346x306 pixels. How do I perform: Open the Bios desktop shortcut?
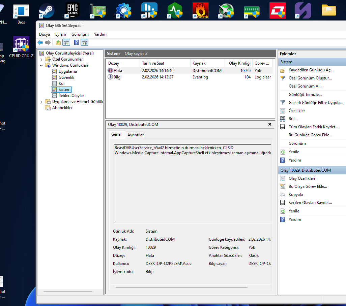click(21, 14)
